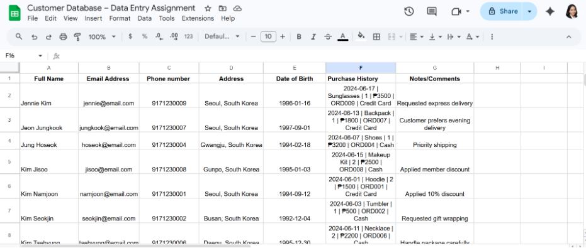586x248 pixels.
Task: Click the merge cells icon
Action: tap(392, 36)
